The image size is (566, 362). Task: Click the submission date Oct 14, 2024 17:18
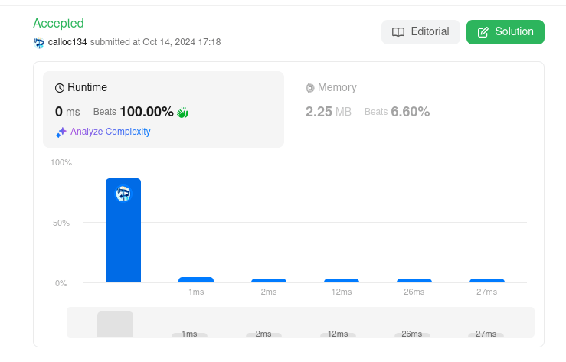pyautogui.click(x=182, y=42)
